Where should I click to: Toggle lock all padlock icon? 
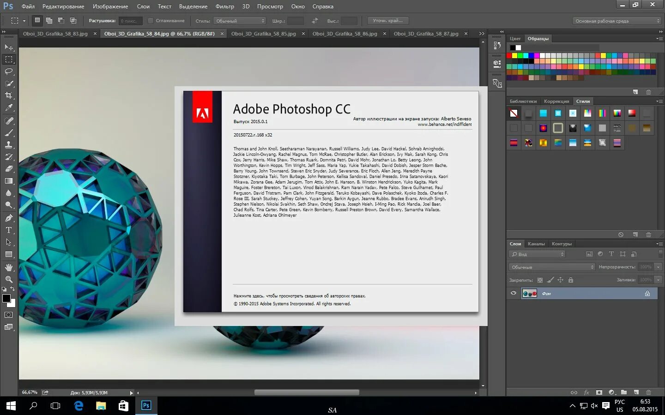tap(571, 280)
